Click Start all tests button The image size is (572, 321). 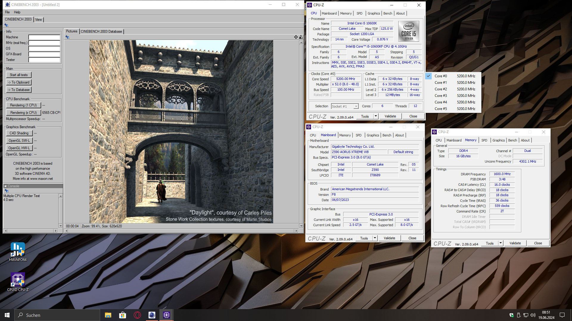pos(19,75)
